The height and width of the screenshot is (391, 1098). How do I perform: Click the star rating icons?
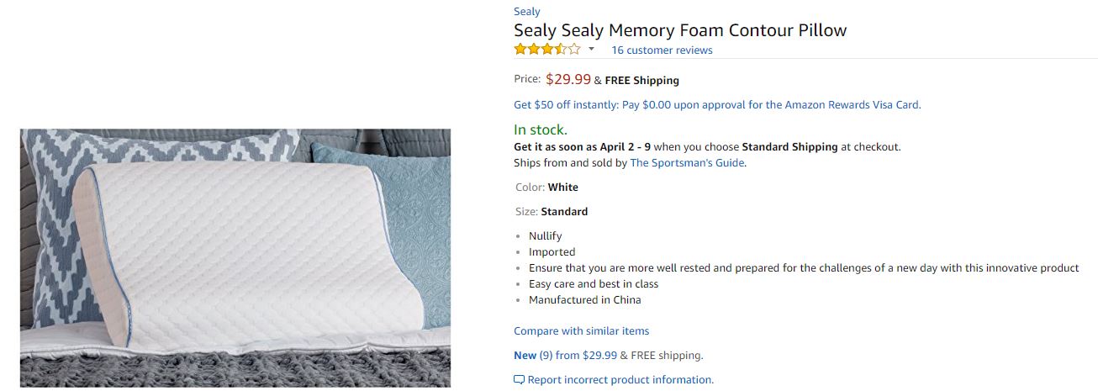coord(547,50)
